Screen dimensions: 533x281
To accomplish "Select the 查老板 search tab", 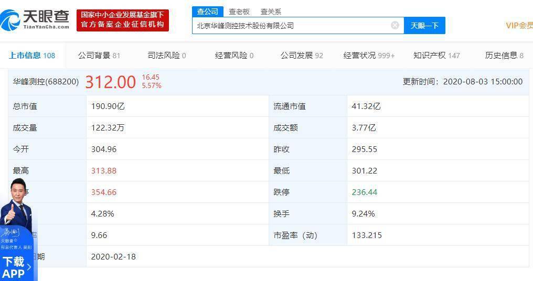I will [239, 12].
